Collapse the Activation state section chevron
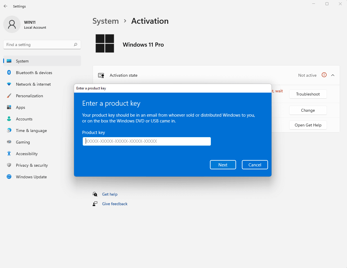Screen dimensions: 347x268 point(333,75)
